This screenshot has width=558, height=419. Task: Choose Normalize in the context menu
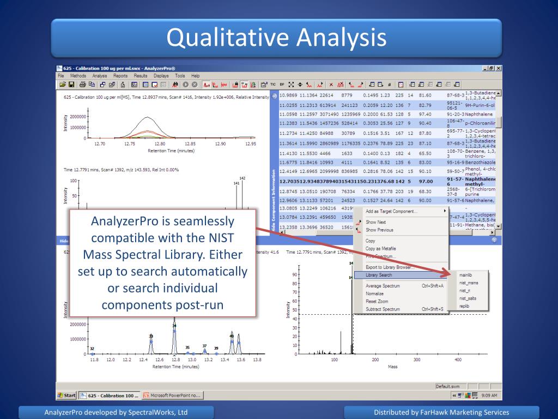click(x=401, y=294)
